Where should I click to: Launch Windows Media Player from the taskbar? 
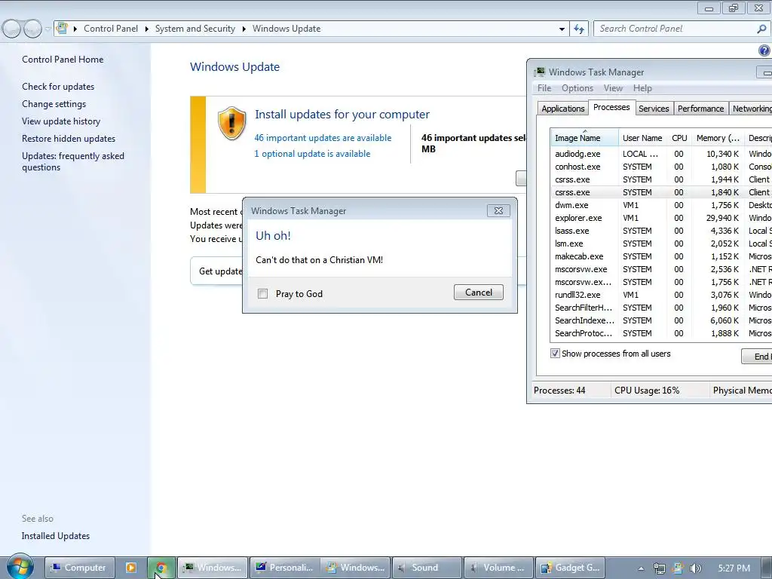[x=131, y=568]
